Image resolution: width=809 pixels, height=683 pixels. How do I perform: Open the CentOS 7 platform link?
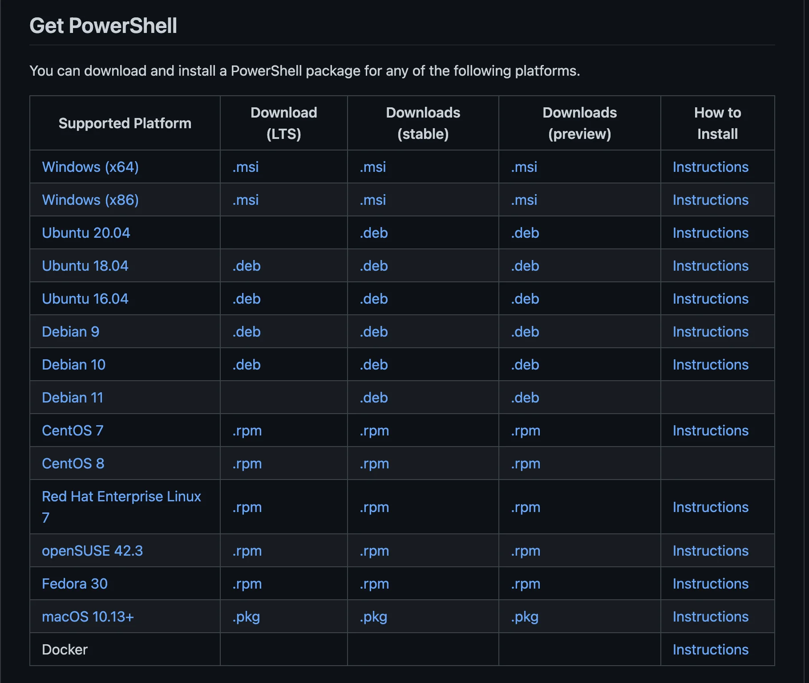[x=73, y=431]
